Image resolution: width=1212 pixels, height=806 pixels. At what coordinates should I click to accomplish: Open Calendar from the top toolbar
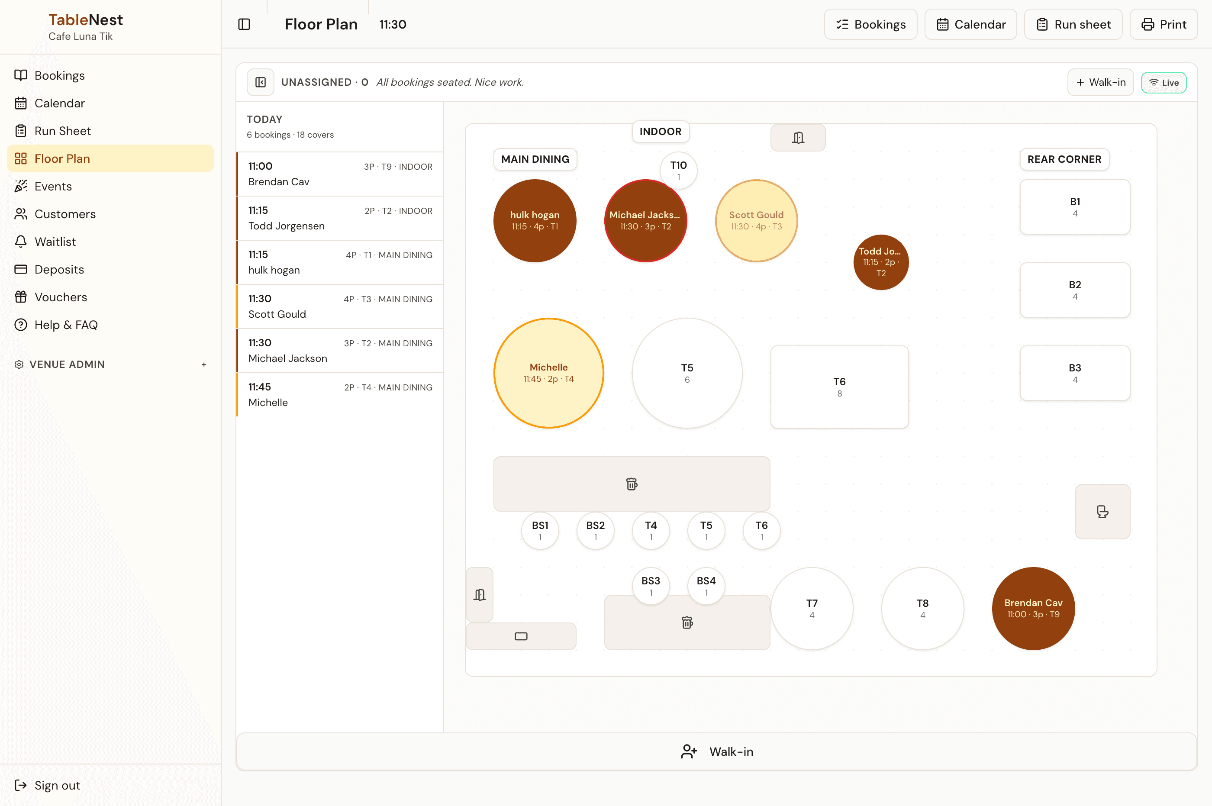point(970,24)
